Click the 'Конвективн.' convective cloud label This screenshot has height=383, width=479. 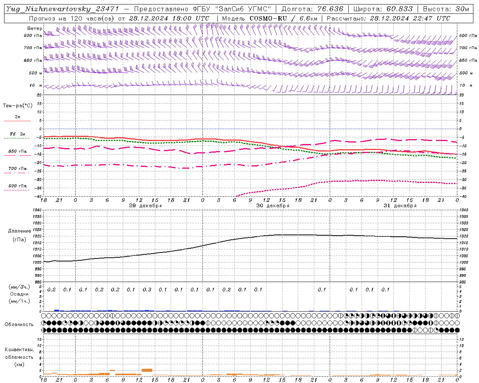(x=19, y=350)
